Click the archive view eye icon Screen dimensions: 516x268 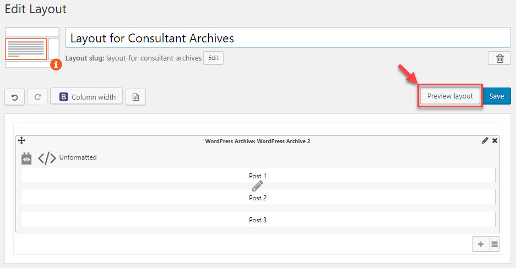[x=26, y=158]
